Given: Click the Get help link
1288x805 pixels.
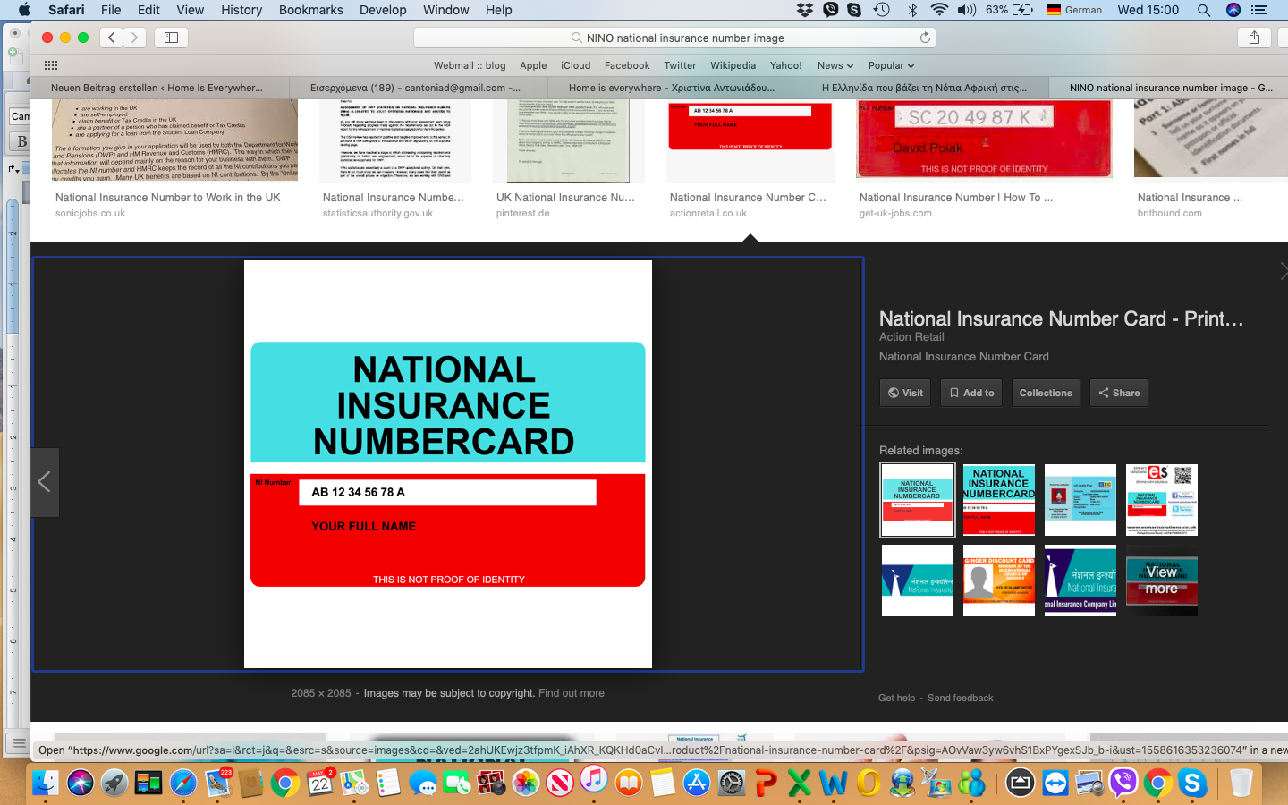Looking at the screenshot, I should pos(897,698).
